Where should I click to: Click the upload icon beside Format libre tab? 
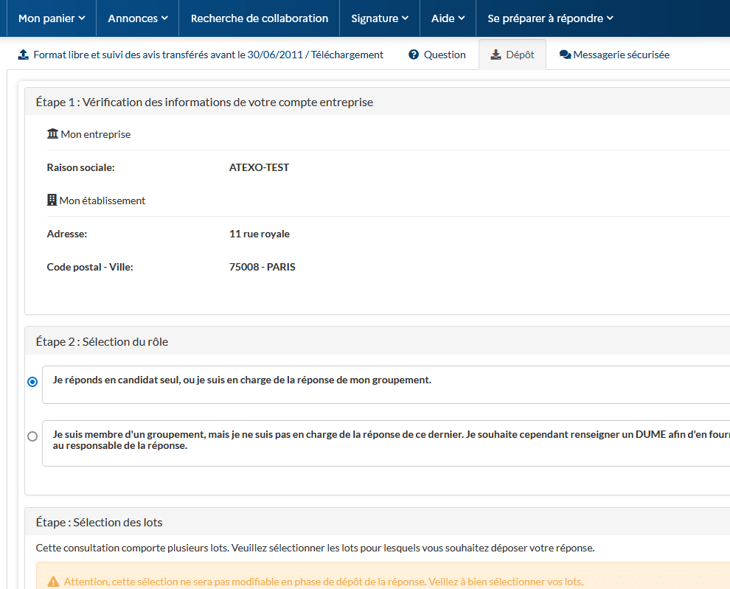click(23, 55)
